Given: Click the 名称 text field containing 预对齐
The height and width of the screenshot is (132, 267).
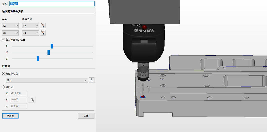Looking at the screenshot, I should (52, 4).
